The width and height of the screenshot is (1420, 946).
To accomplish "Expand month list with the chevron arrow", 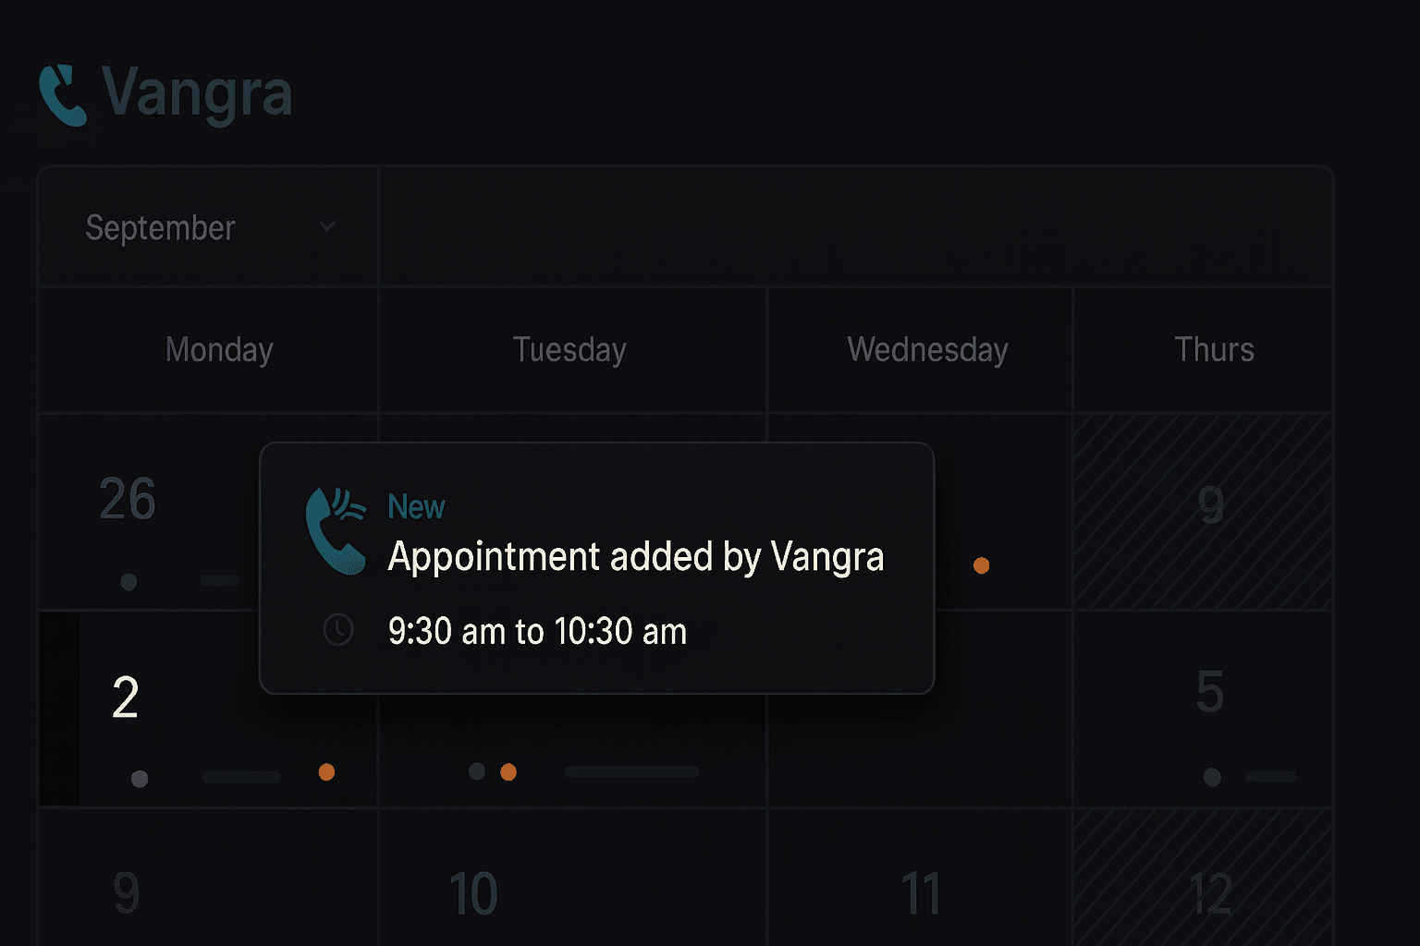I will pos(327,226).
